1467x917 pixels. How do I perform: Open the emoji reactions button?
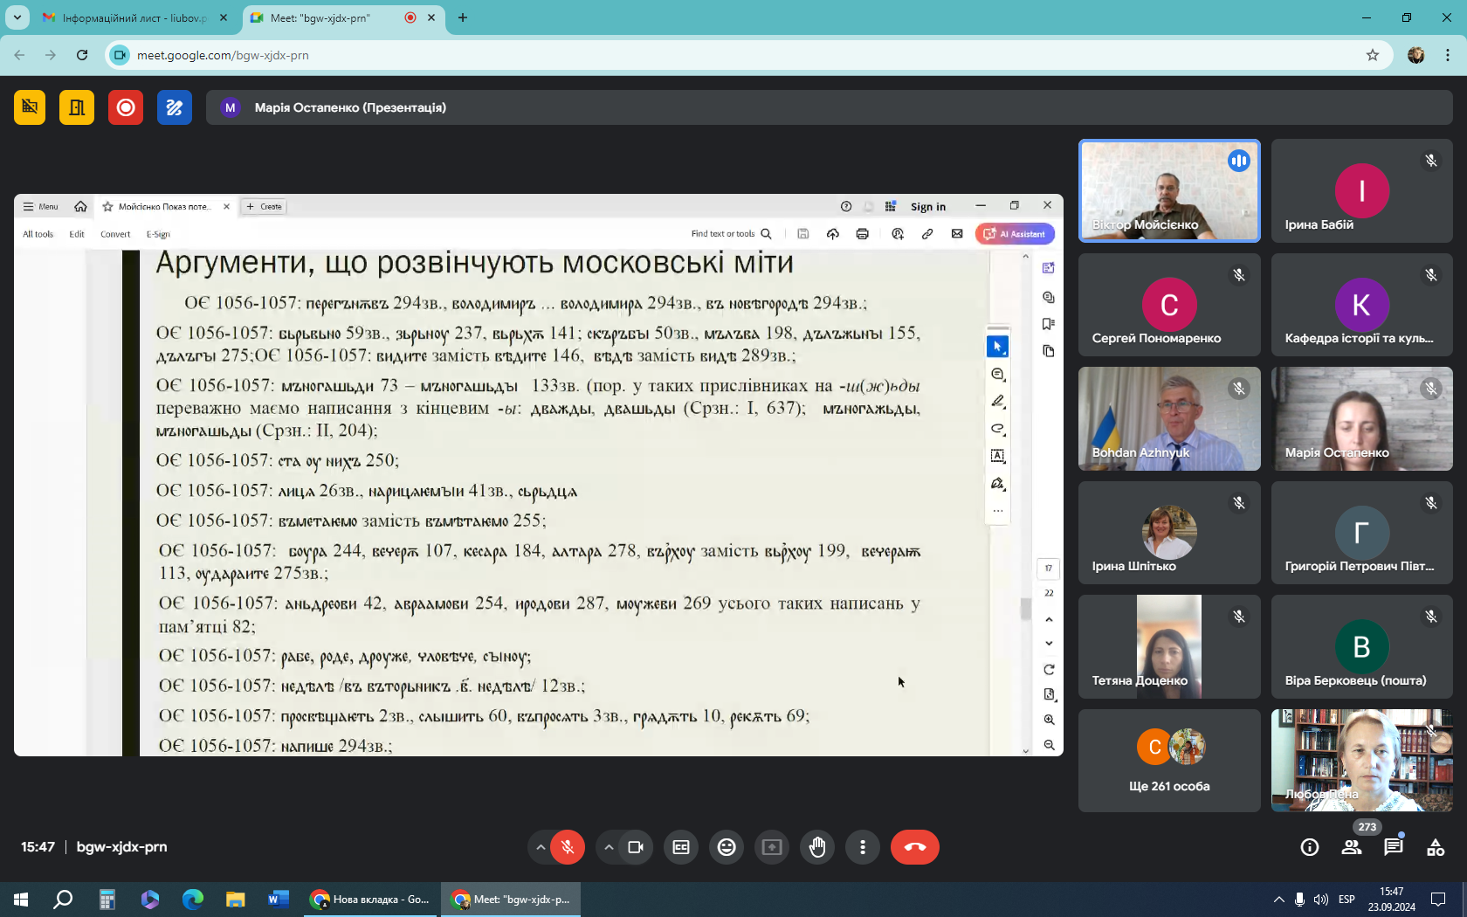(727, 847)
